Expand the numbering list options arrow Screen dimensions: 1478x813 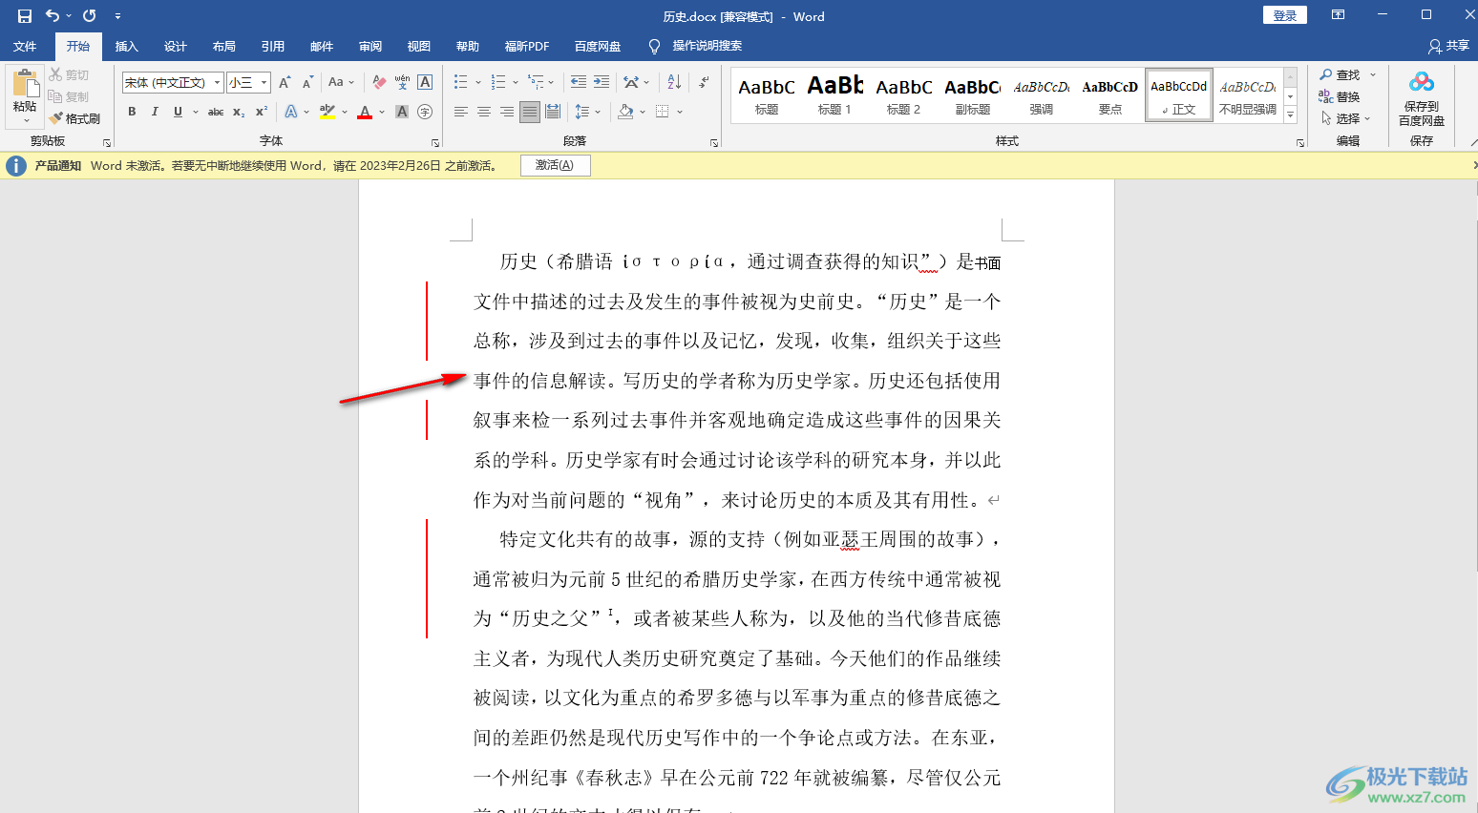tap(516, 83)
